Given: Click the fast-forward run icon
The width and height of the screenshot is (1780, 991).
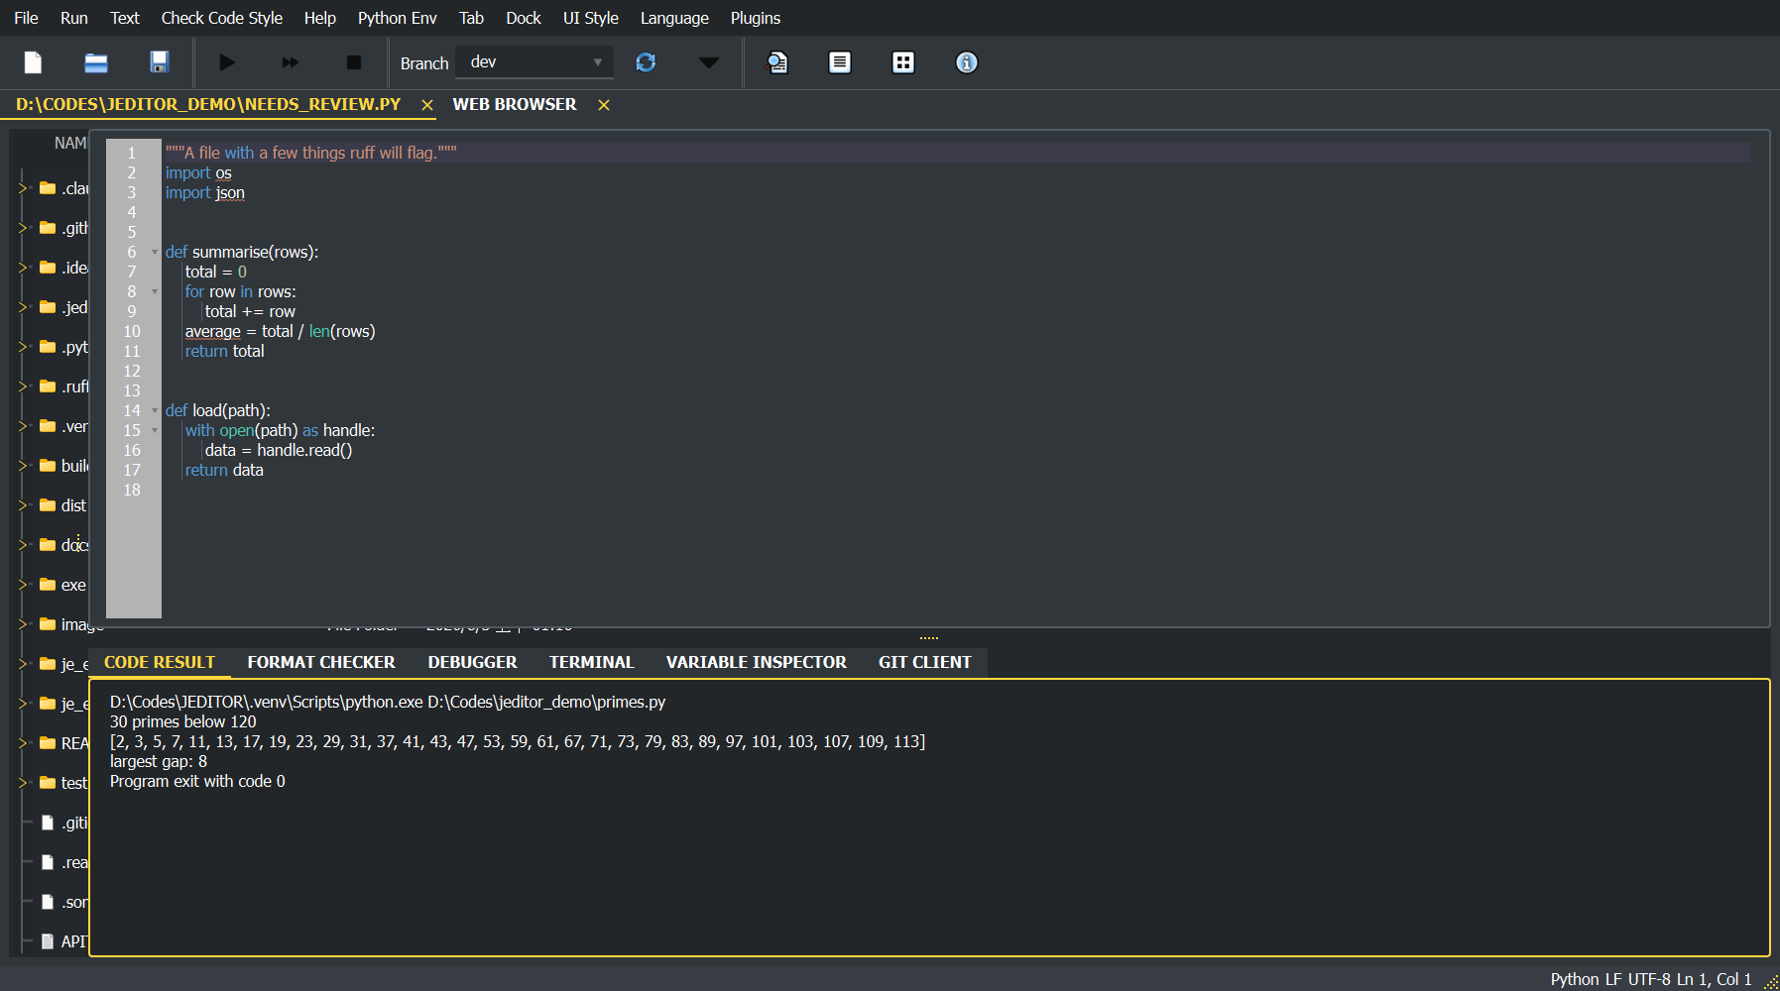Looking at the screenshot, I should tap(291, 62).
